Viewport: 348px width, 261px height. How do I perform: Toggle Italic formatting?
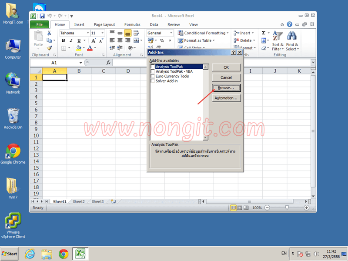tap(71, 40)
